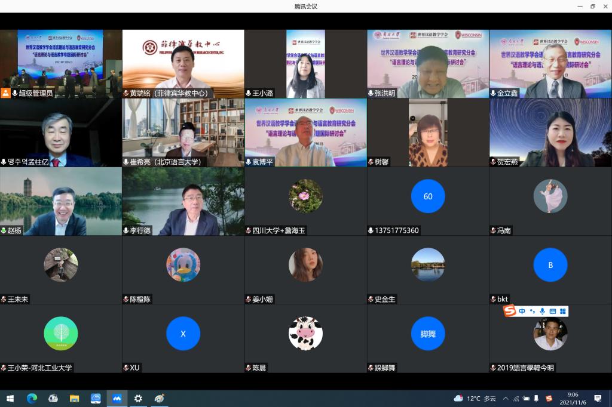Click the 脚舞 blue avatar
This screenshot has width=612, height=407.
coord(428,333)
